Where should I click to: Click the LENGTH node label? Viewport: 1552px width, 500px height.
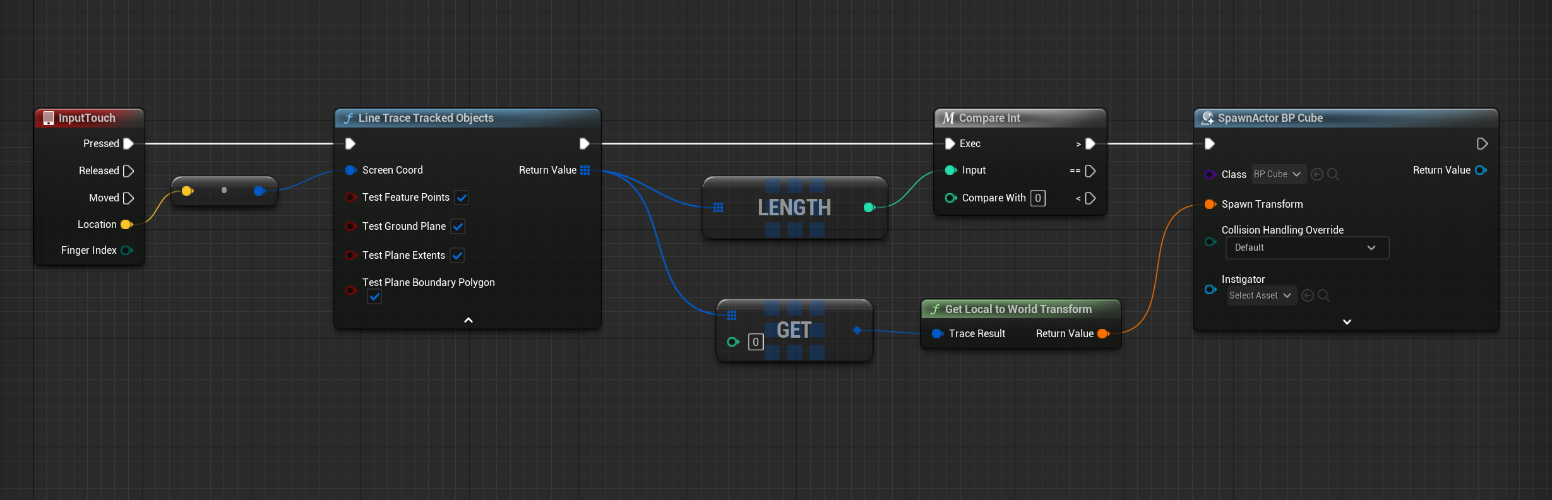(794, 207)
